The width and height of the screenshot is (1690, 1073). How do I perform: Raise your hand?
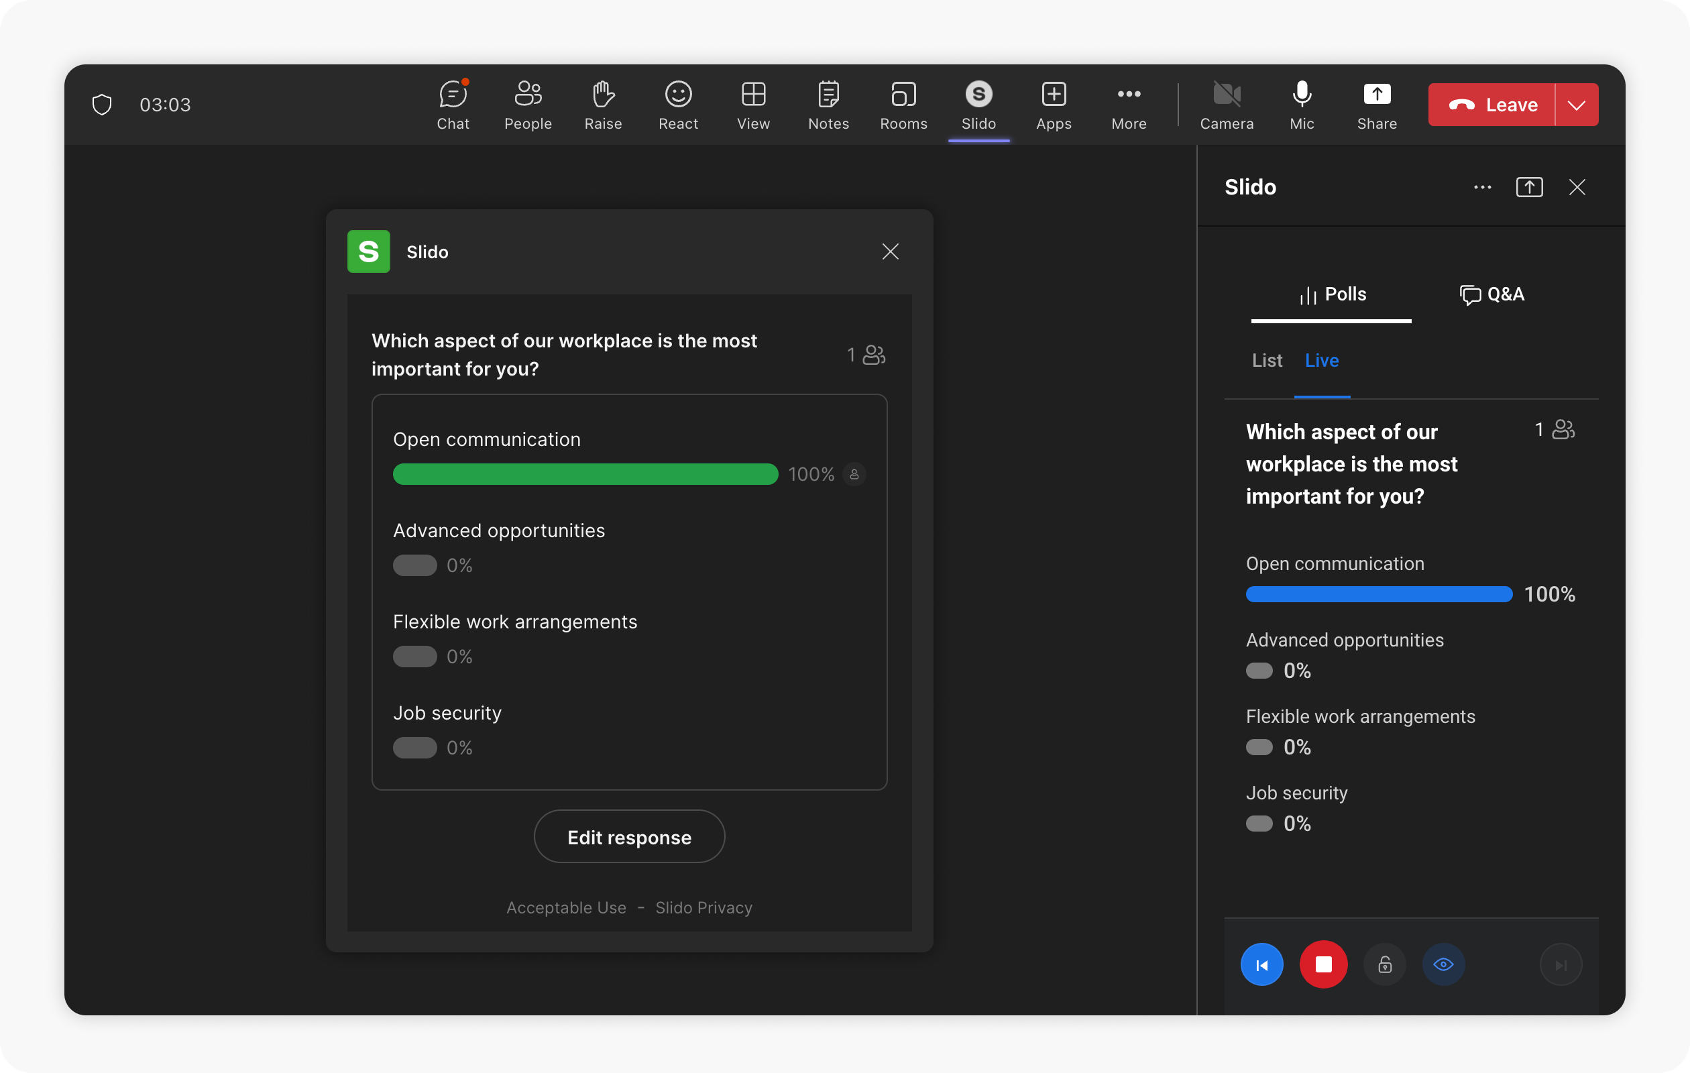coord(603,105)
